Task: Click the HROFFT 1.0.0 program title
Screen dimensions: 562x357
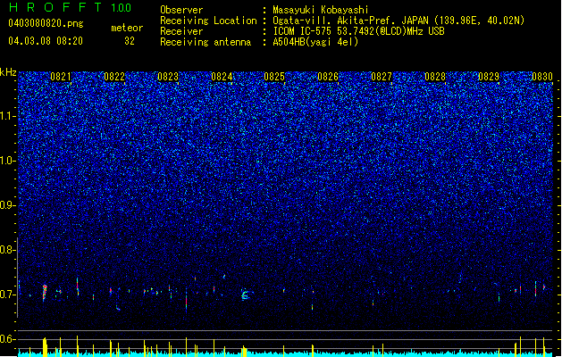Action: (x=70, y=7)
